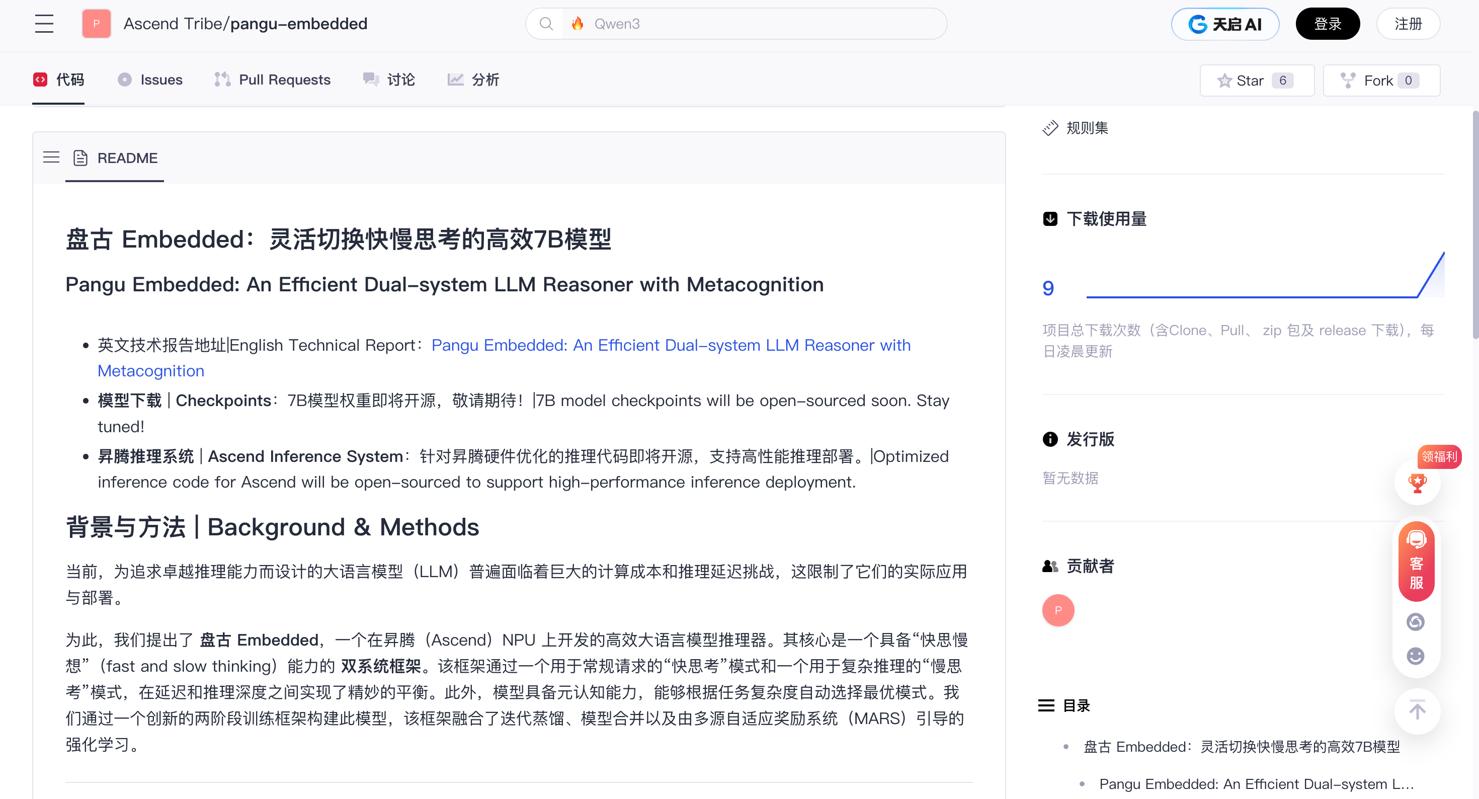This screenshot has height=799, width=1479.
Task: Click the circular spiral icon in floating sidebar
Action: coord(1415,621)
